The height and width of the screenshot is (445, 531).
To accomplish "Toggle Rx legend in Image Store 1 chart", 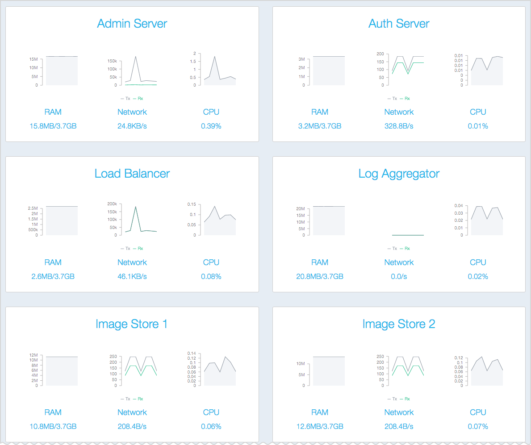I will [138, 399].
